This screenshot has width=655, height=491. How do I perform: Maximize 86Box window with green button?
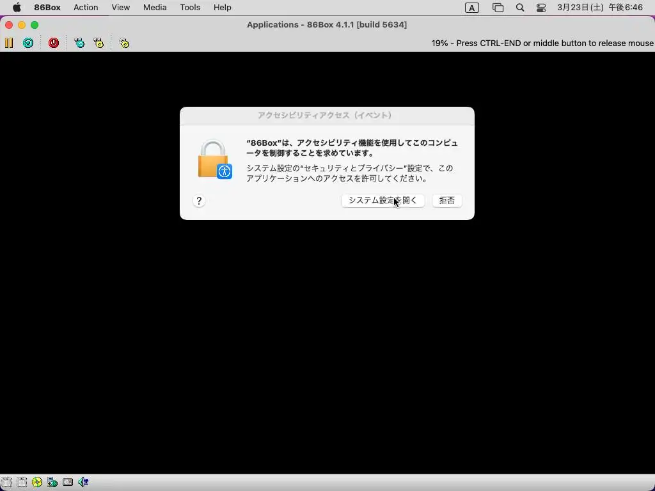point(35,25)
